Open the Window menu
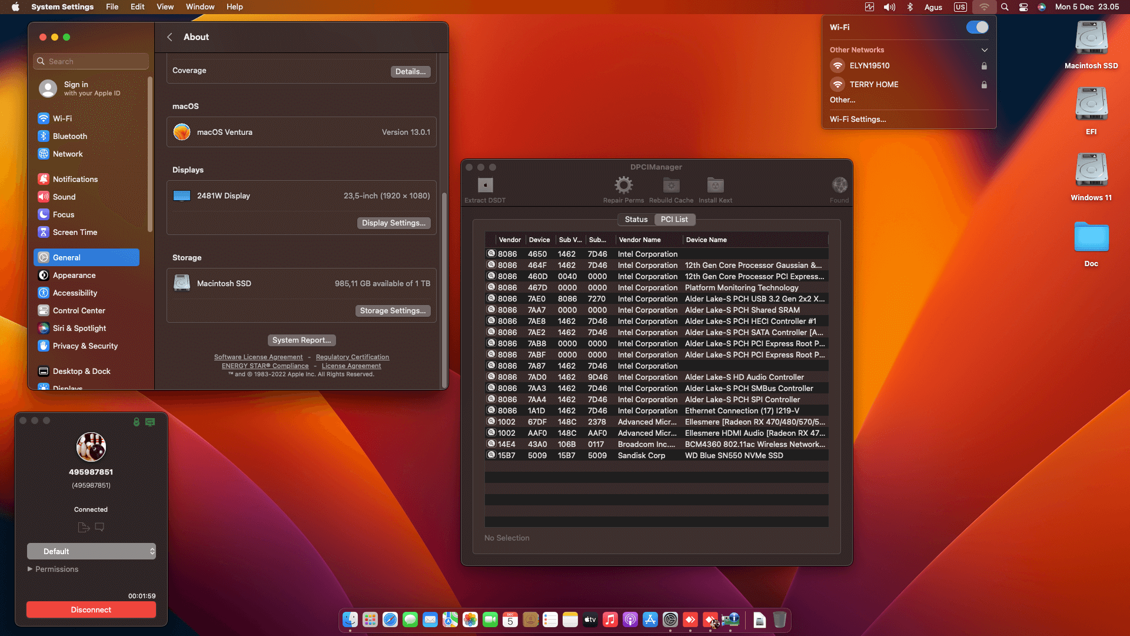This screenshot has width=1130, height=636. (x=200, y=7)
